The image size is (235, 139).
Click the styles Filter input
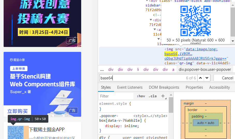coord(116,96)
